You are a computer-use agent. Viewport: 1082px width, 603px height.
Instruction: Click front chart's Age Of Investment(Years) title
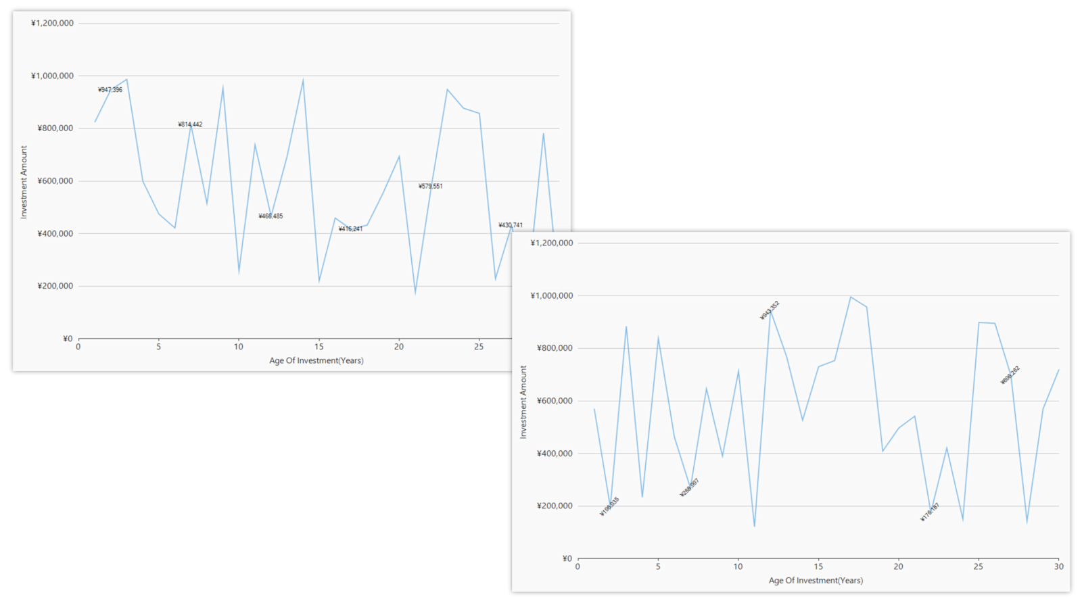tap(816, 581)
